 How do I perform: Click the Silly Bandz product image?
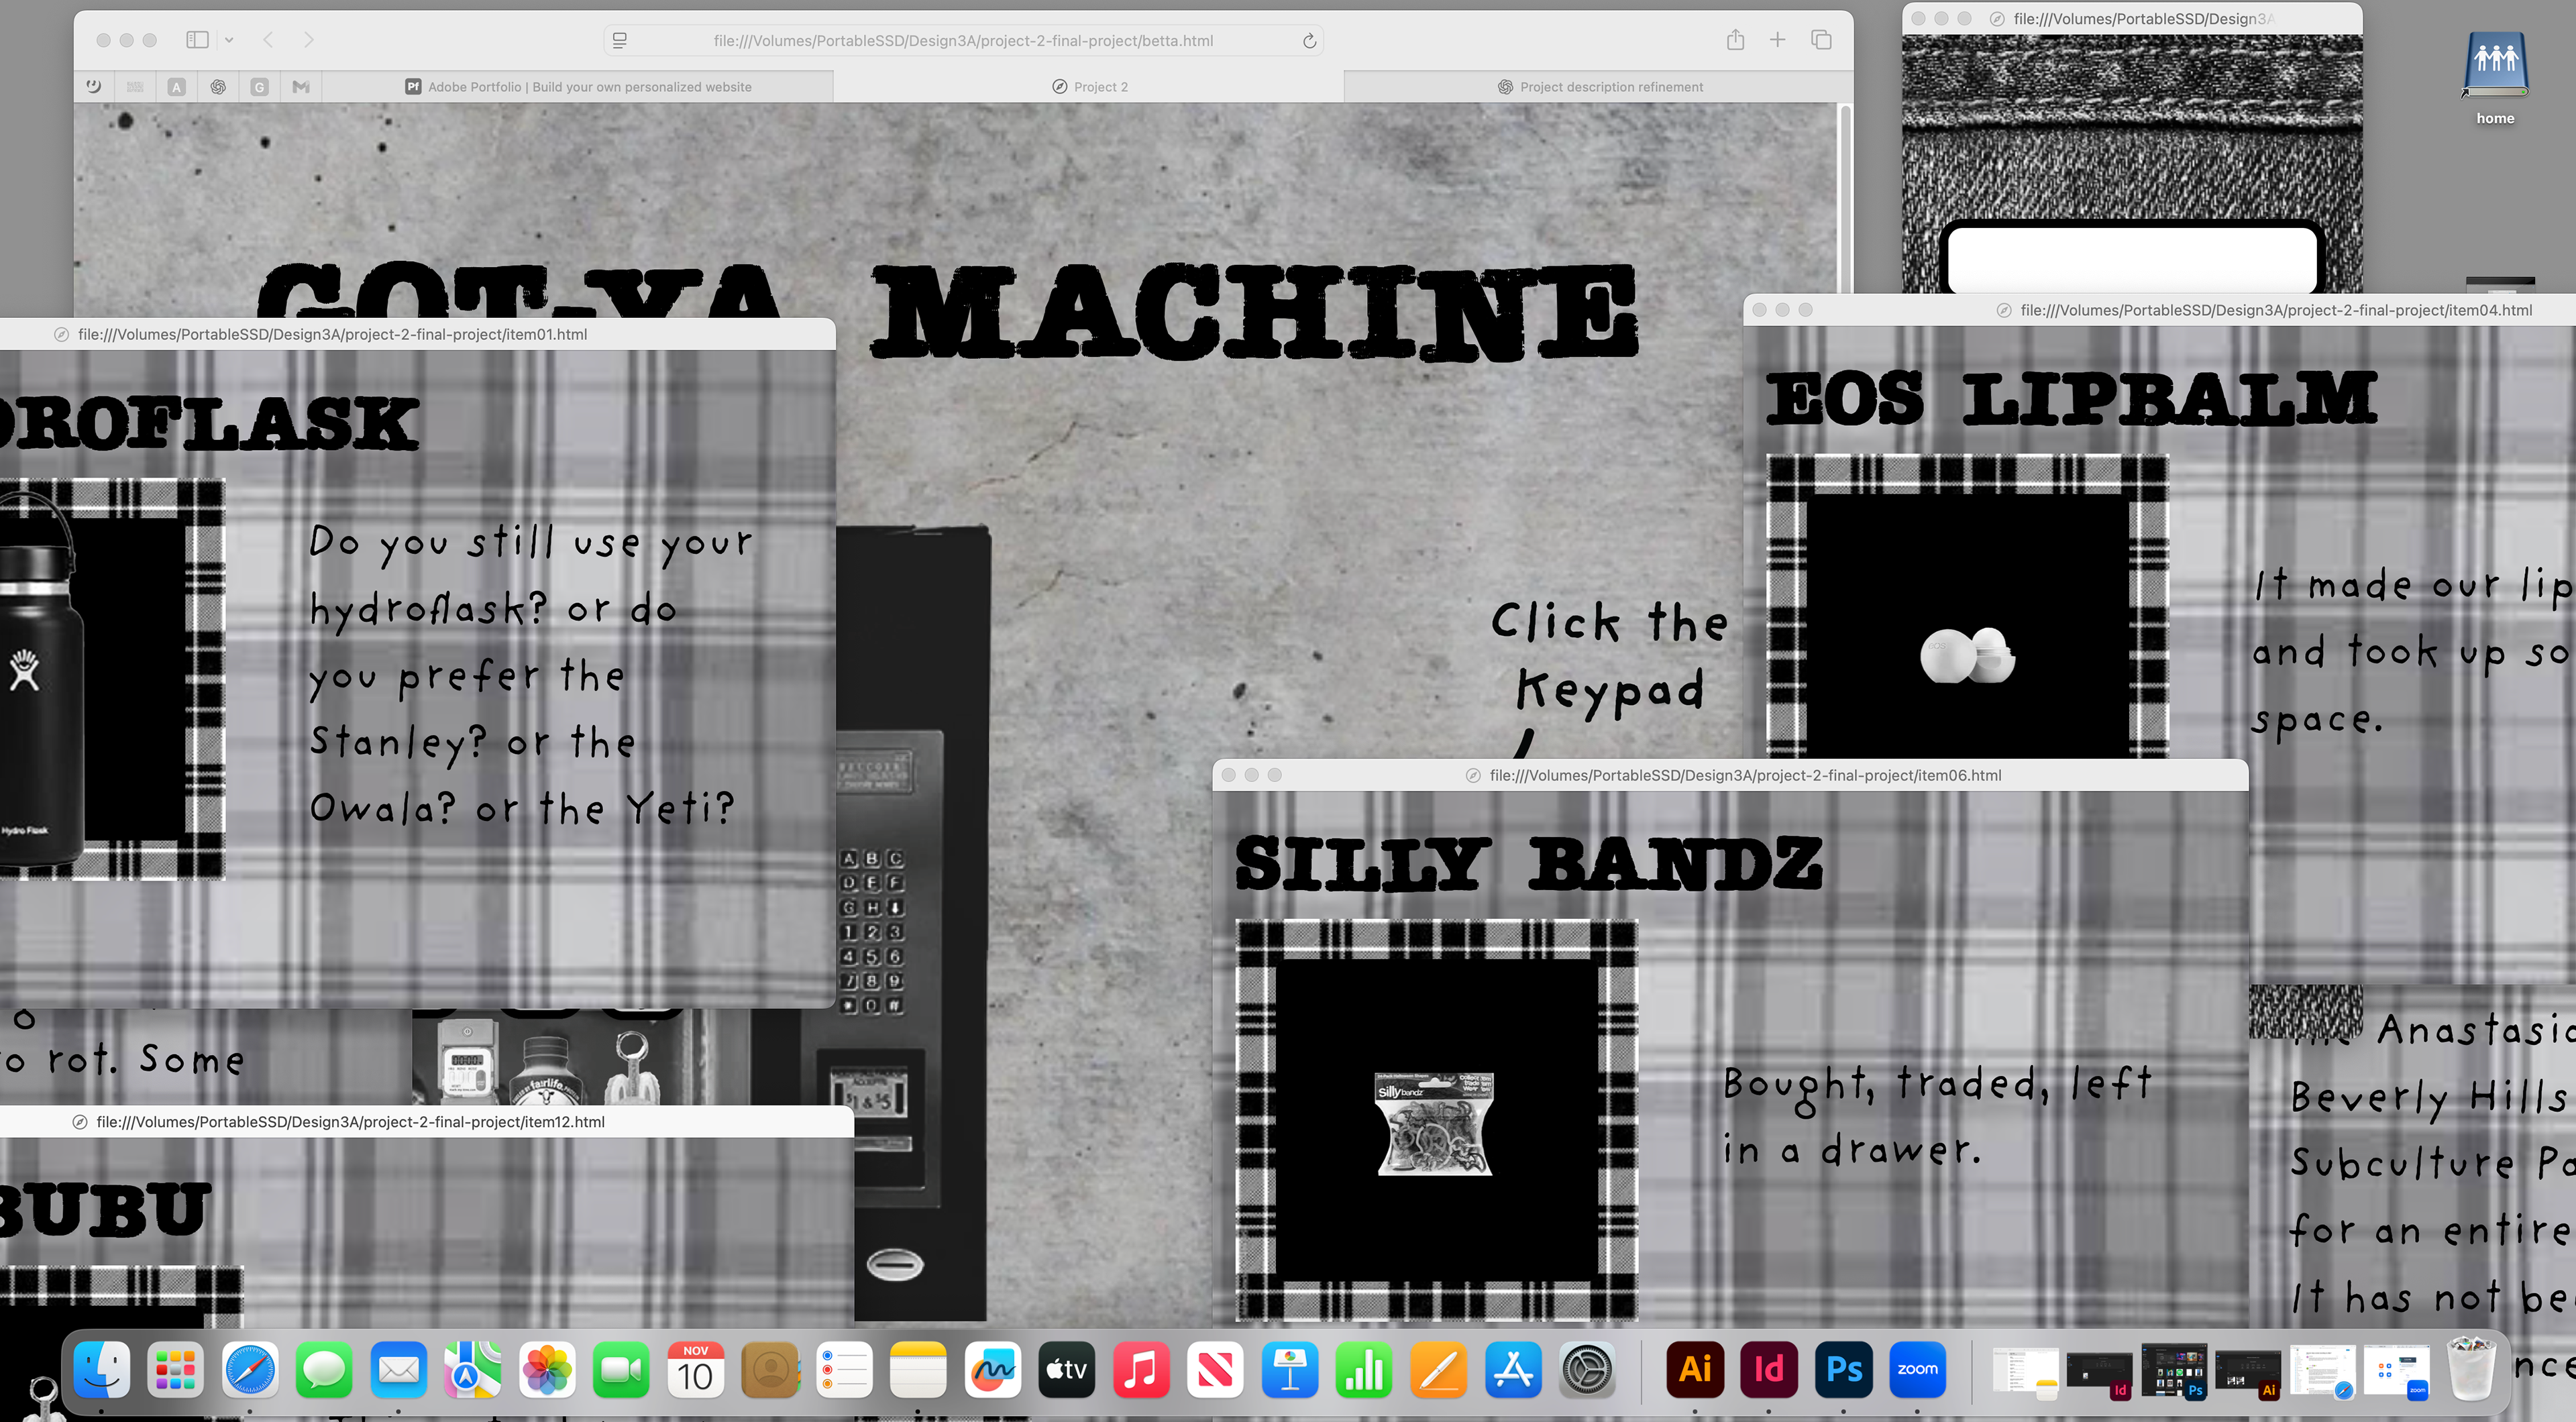click(x=1435, y=1122)
